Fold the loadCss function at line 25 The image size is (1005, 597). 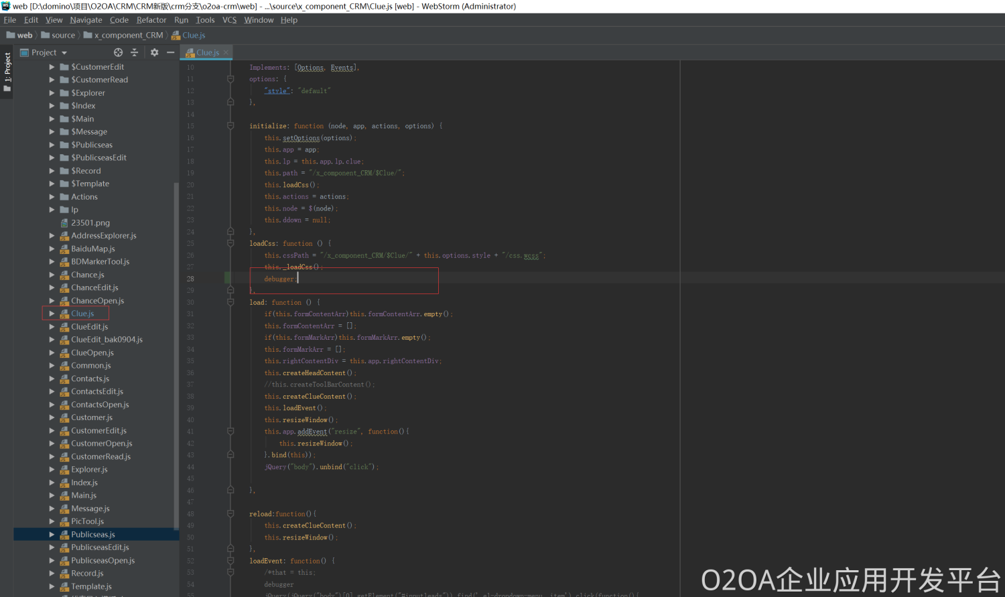pos(230,243)
